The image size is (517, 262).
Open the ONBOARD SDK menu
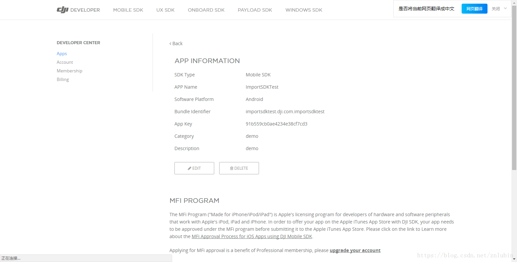pyautogui.click(x=206, y=10)
